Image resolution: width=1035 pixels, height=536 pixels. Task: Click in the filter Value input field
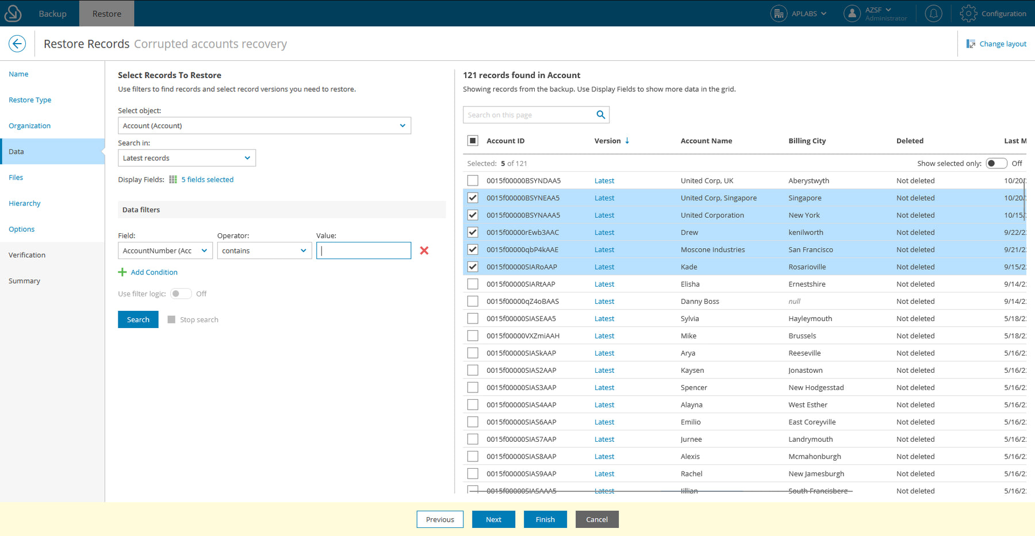tap(363, 251)
